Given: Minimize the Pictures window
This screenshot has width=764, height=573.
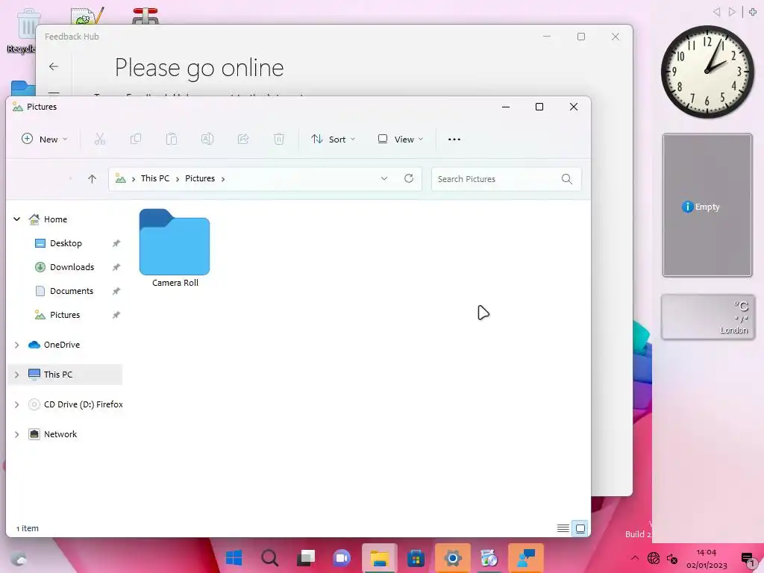Looking at the screenshot, I should (x=506, y=107).
